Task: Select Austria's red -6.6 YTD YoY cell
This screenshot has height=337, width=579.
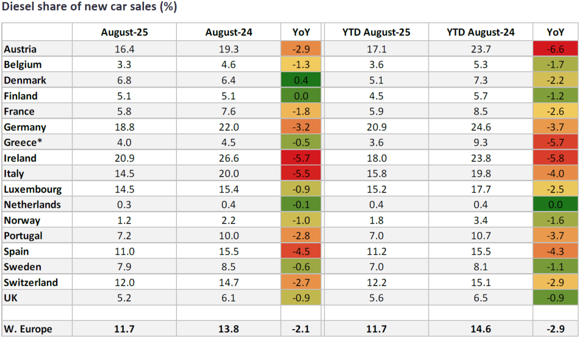Action: (x=555, y=50)
